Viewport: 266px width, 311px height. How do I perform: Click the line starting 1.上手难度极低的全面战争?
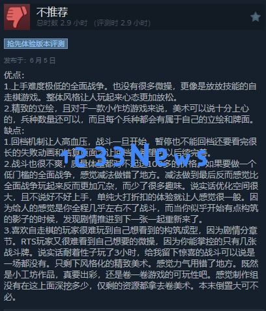click(130, 87)
